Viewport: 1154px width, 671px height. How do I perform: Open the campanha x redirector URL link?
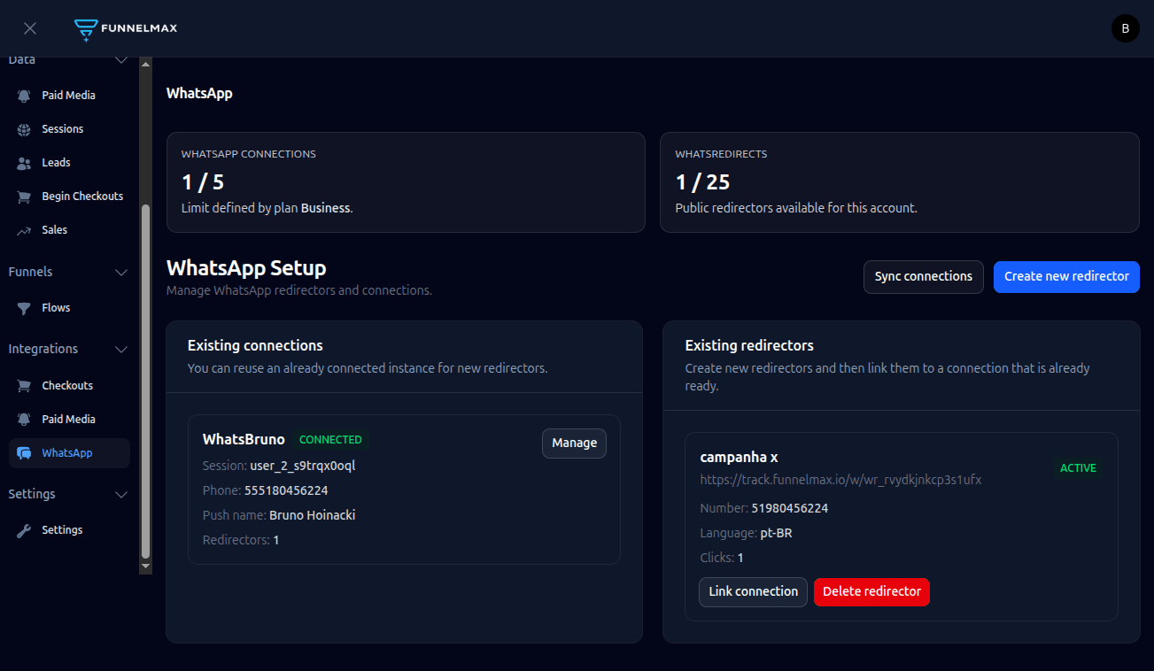[x=840, y=479]
